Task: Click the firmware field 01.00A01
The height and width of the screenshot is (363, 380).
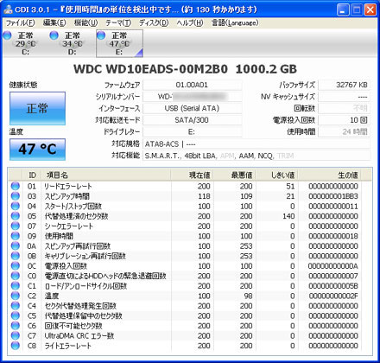Action: (192, 85)
